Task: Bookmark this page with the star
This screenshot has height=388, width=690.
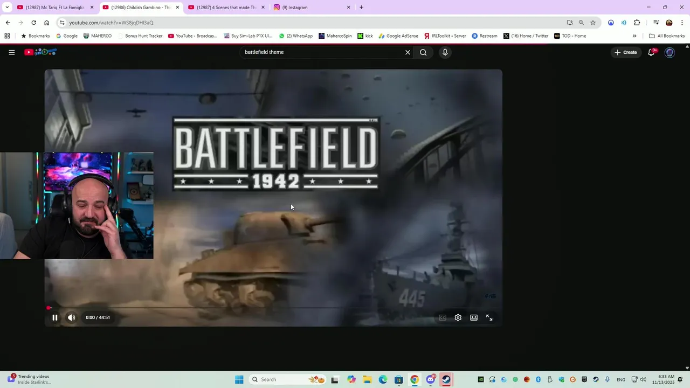Action: pos(593,23)
